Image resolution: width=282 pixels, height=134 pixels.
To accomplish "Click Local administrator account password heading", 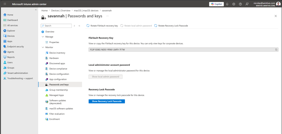I will point(109,65).
